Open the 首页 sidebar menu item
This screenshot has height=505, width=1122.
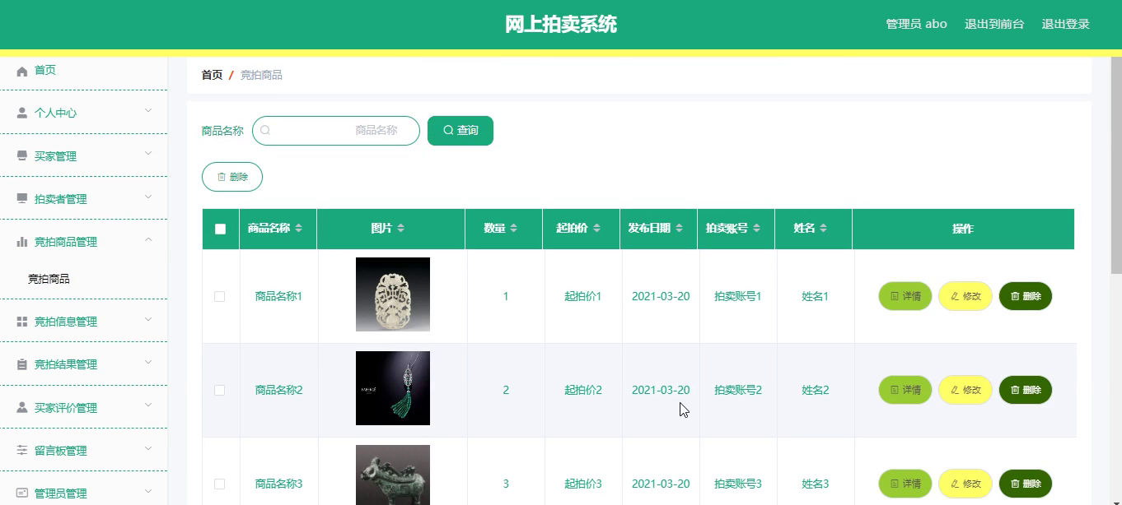pyautogui.click(x=83, y=71)
